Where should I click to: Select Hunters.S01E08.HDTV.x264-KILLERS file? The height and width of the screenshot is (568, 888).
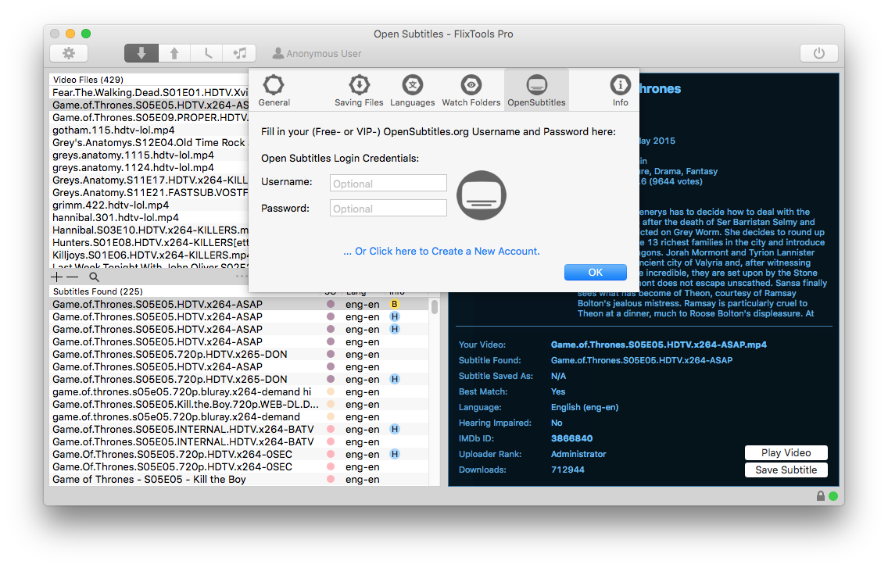click(x=149, y=242)
